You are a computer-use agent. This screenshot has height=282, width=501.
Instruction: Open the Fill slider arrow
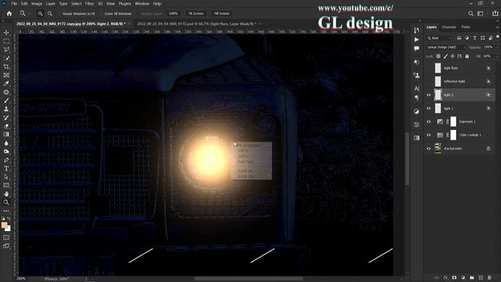496,56
